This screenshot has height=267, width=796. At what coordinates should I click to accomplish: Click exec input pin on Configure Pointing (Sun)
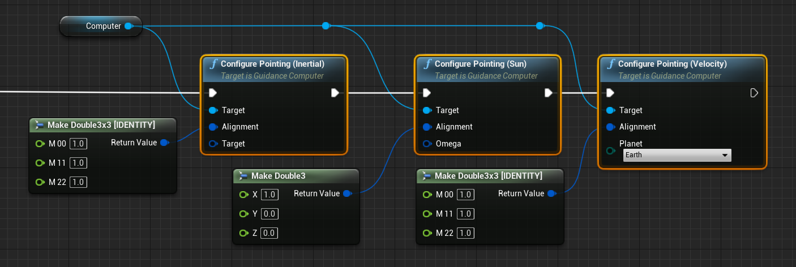coord(427,93)
